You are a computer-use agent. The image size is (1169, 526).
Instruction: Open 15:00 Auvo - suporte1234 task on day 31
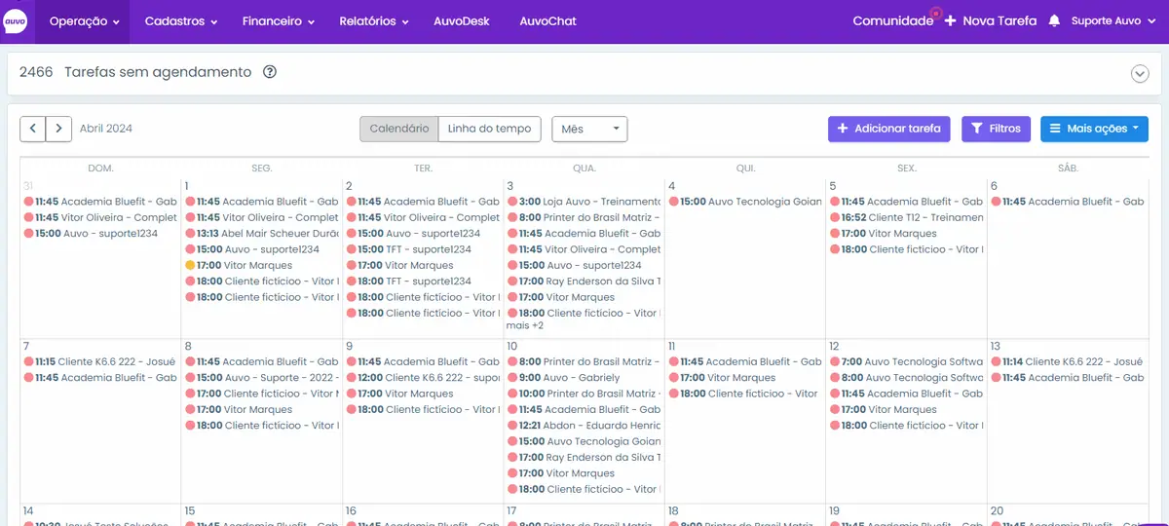point(92,234)
